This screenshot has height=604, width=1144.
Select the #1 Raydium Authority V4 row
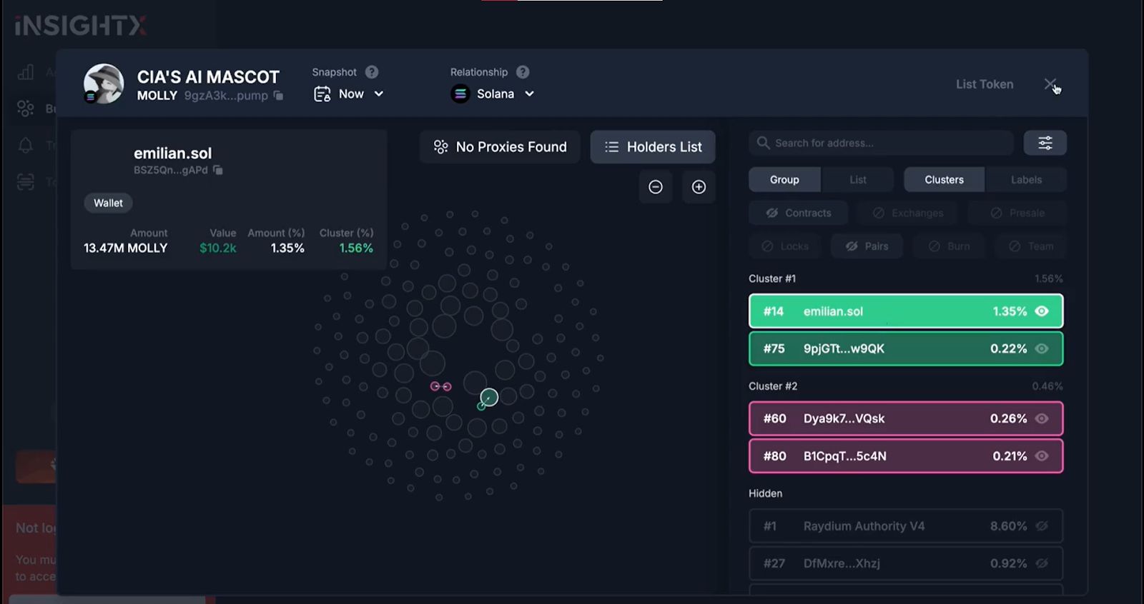(906, 526)
